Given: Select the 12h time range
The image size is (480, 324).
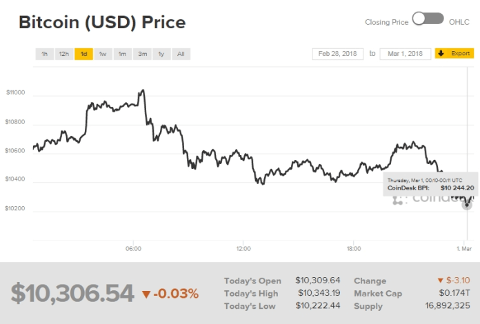Looking at the screenshot, I should pyautogui.click(x=63, y=54).
